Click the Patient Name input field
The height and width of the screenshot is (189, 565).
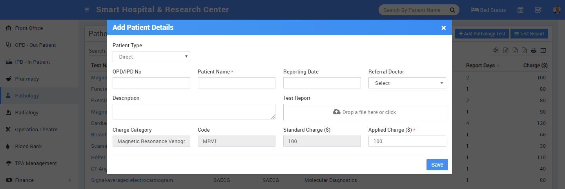pyautogui.click(x=236, y=83)
